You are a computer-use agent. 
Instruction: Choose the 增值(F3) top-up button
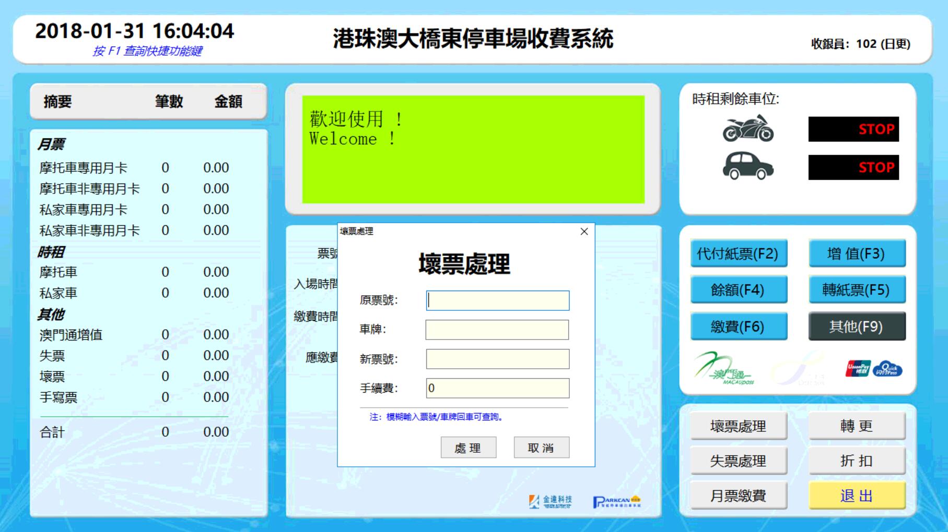857,254
